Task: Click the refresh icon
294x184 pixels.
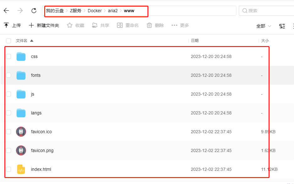Action: click(x=34, y=11)
